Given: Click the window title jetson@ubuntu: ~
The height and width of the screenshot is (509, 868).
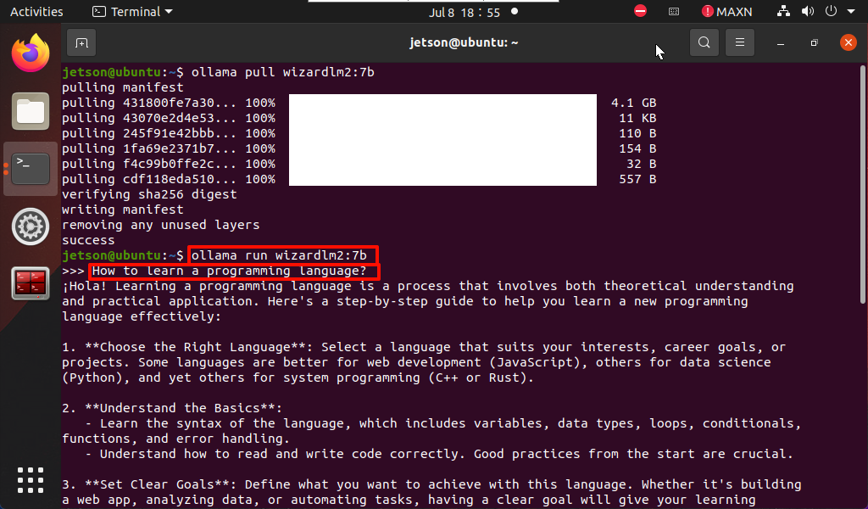Looking at the screenshot, I should coord(464,42).
